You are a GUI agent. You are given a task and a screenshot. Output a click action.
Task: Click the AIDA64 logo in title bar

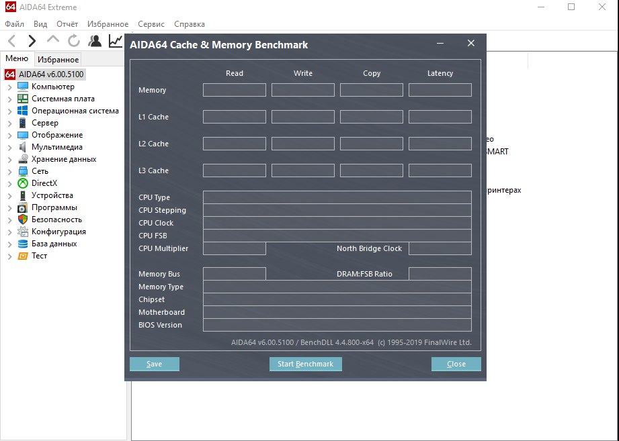[11, 7]
